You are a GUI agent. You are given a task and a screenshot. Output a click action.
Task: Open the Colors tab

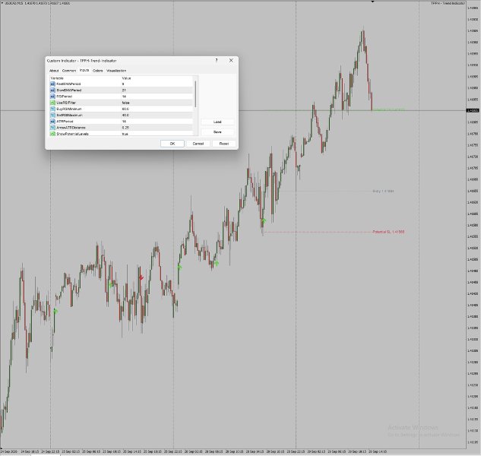click(97, 71)
